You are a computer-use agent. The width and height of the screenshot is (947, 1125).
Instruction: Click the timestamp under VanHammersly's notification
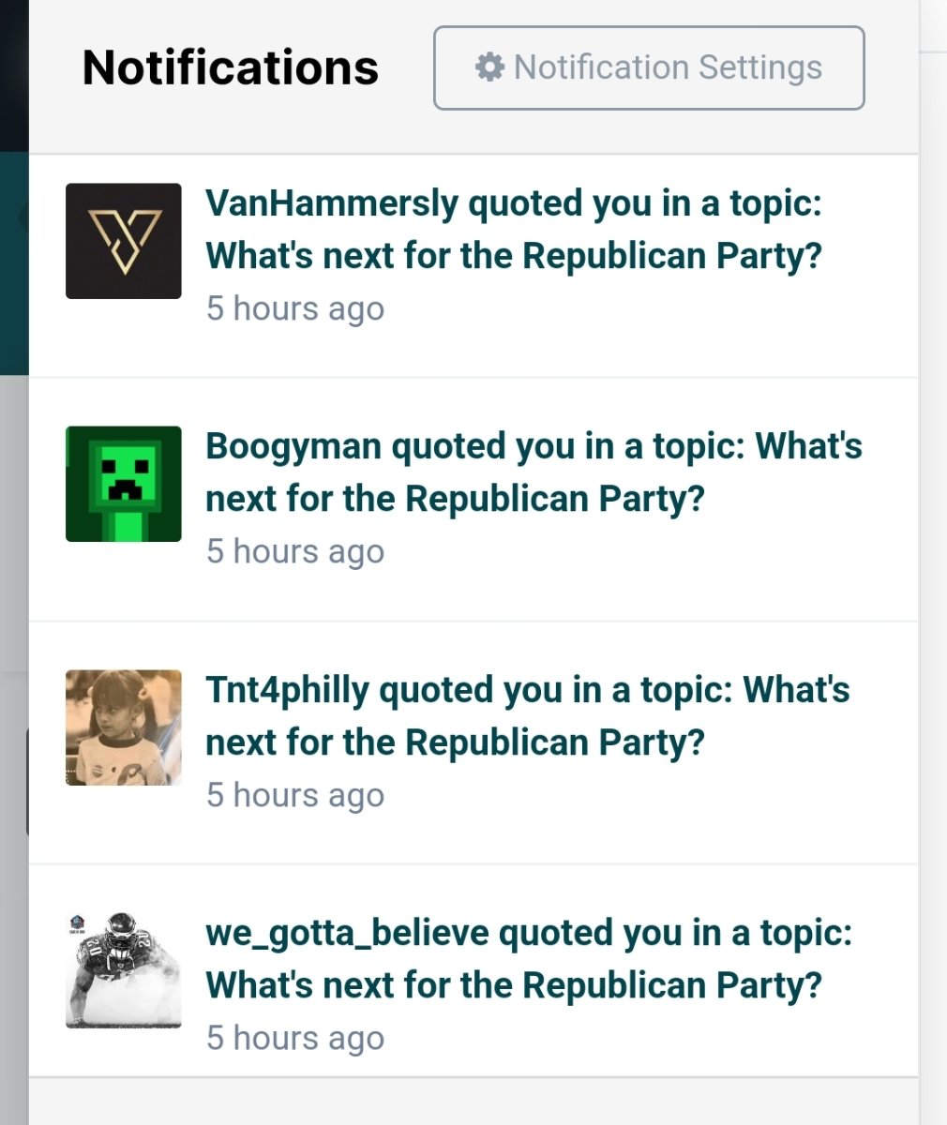tap(294, 308)
